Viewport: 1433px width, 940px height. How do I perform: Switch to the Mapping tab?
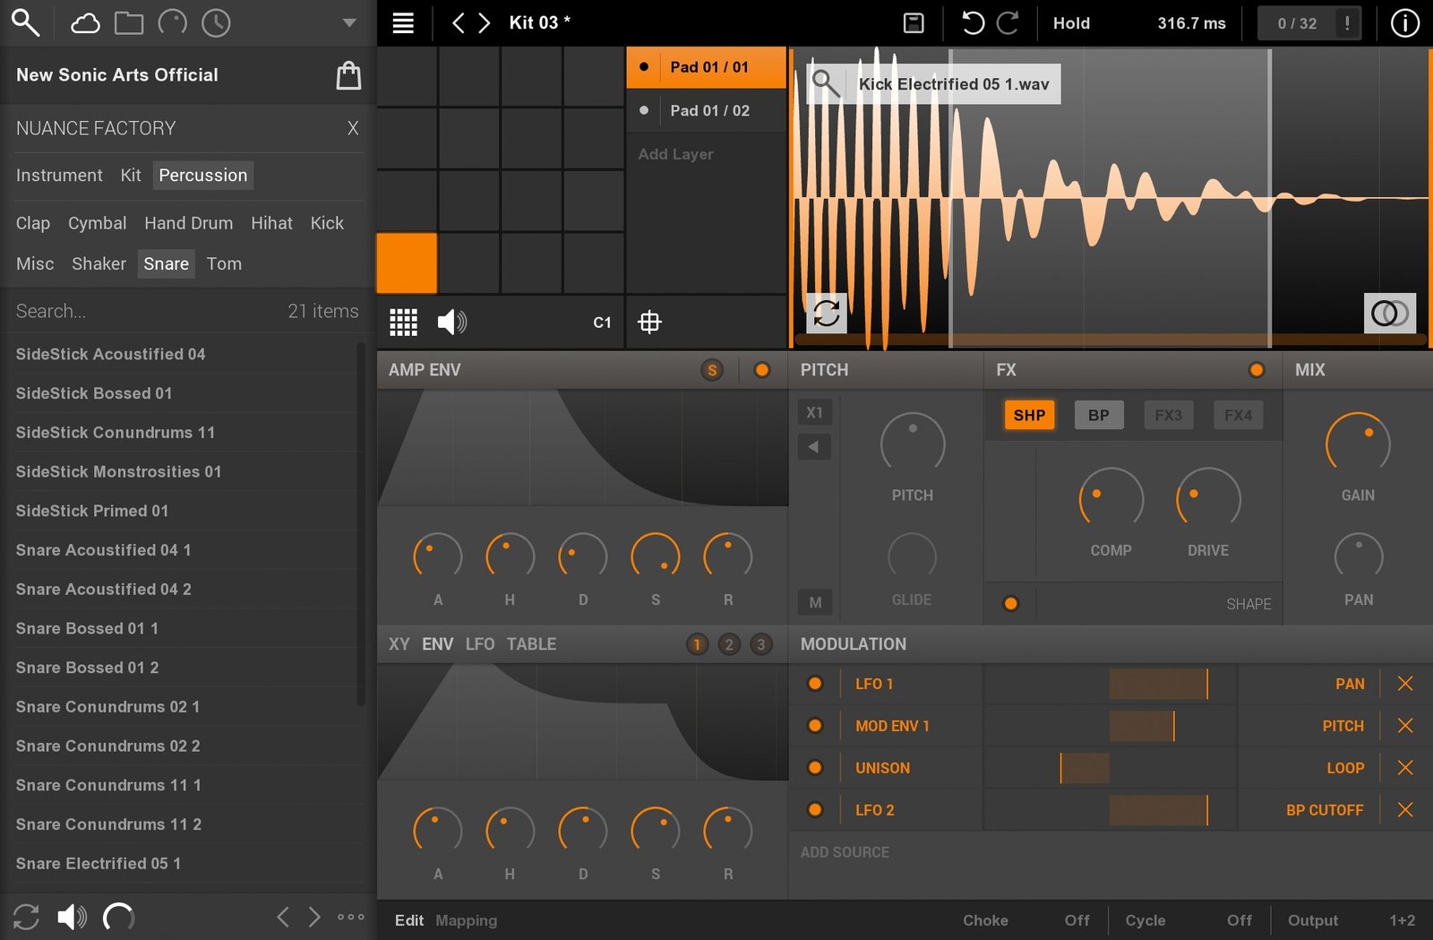point(466,920)
